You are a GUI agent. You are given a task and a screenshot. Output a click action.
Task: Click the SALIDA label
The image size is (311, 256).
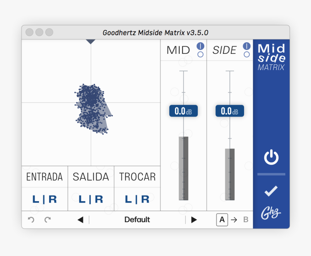pyautogui.click(x=91, y=177)
